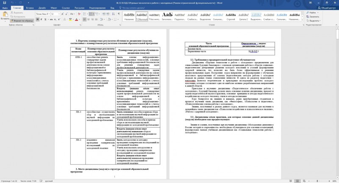Toggle show paragraph marks ¶
Image resolution: width=339 pixels, height=183 pixels.
tap(119, 14)
